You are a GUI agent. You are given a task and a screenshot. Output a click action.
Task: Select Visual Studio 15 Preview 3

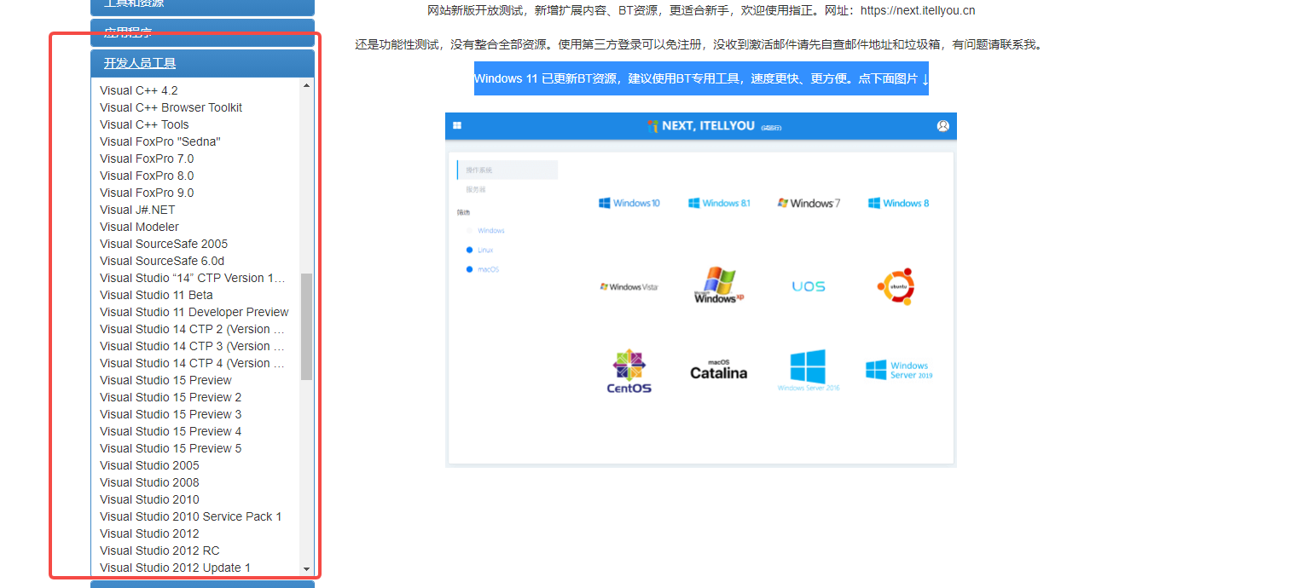[171, 414]
